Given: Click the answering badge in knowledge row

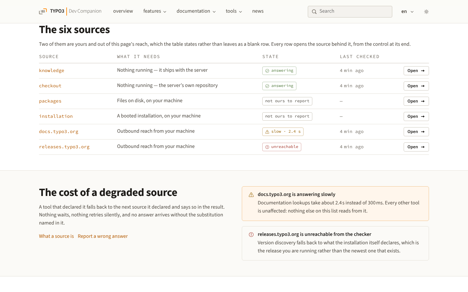Looking at the screenshot, I should 279,71.
